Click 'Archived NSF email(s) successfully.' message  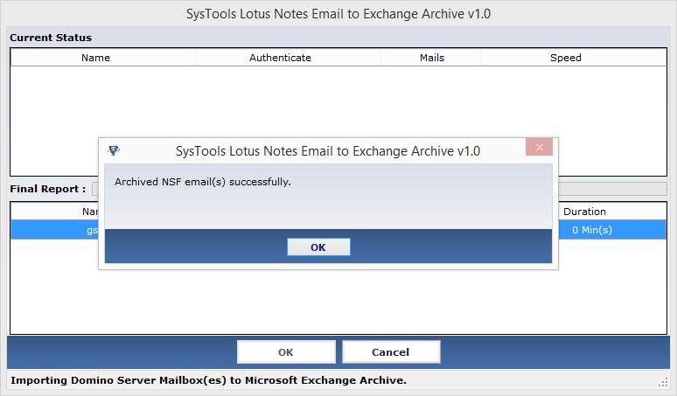click(203, 182)
